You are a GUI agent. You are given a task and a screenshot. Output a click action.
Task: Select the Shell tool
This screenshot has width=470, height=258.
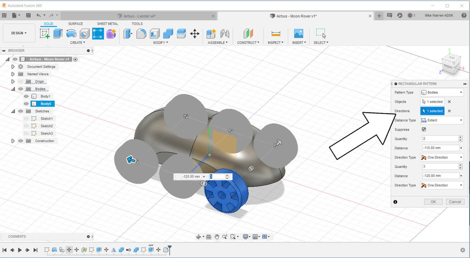coord(155,33)
